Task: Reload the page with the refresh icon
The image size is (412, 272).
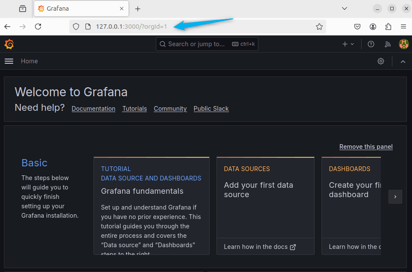Action: point(38,27)
